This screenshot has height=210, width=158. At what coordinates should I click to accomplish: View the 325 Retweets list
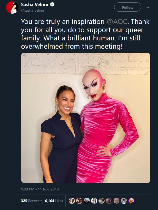point(32,201)
